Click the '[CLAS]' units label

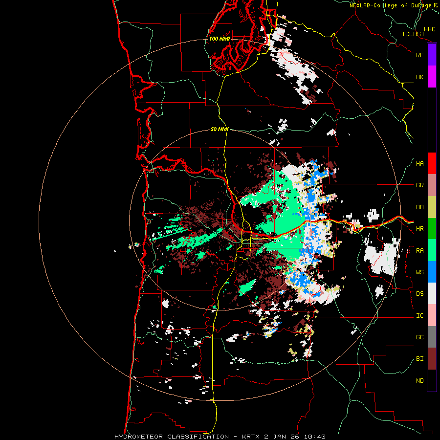413,34
